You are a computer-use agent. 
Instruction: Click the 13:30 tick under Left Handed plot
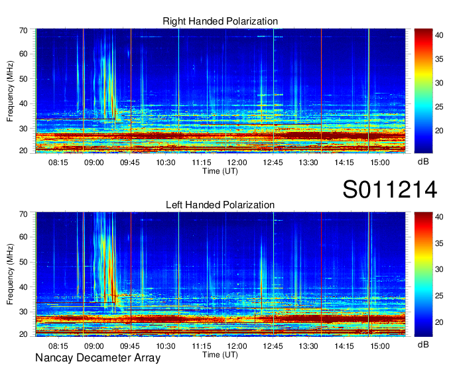tap(308, 346)
